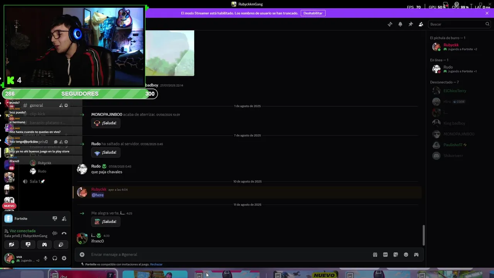
Task: Open the game controller apps icon in message bar
Action: (x=416, y=254)
